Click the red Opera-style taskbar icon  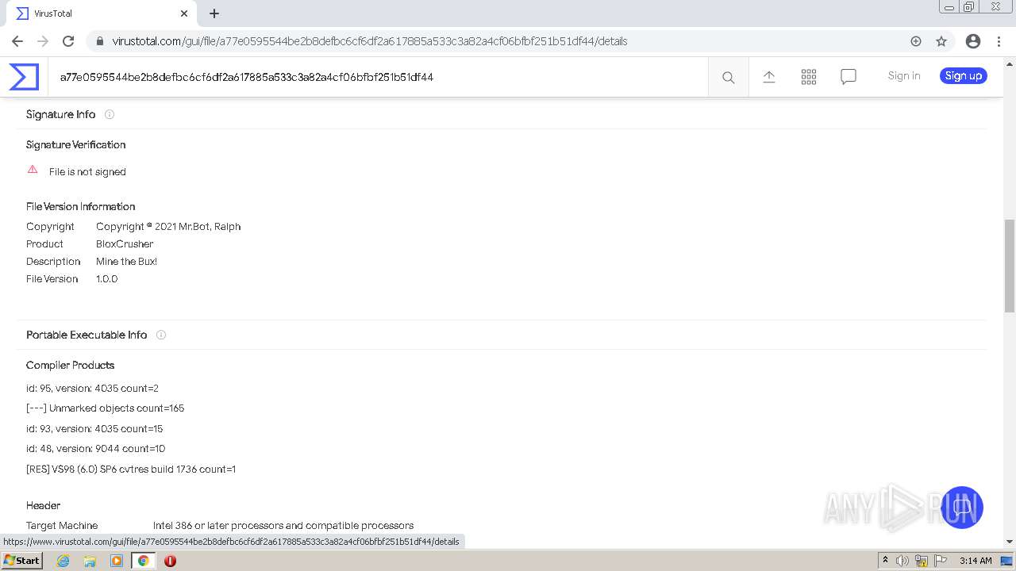170,561
